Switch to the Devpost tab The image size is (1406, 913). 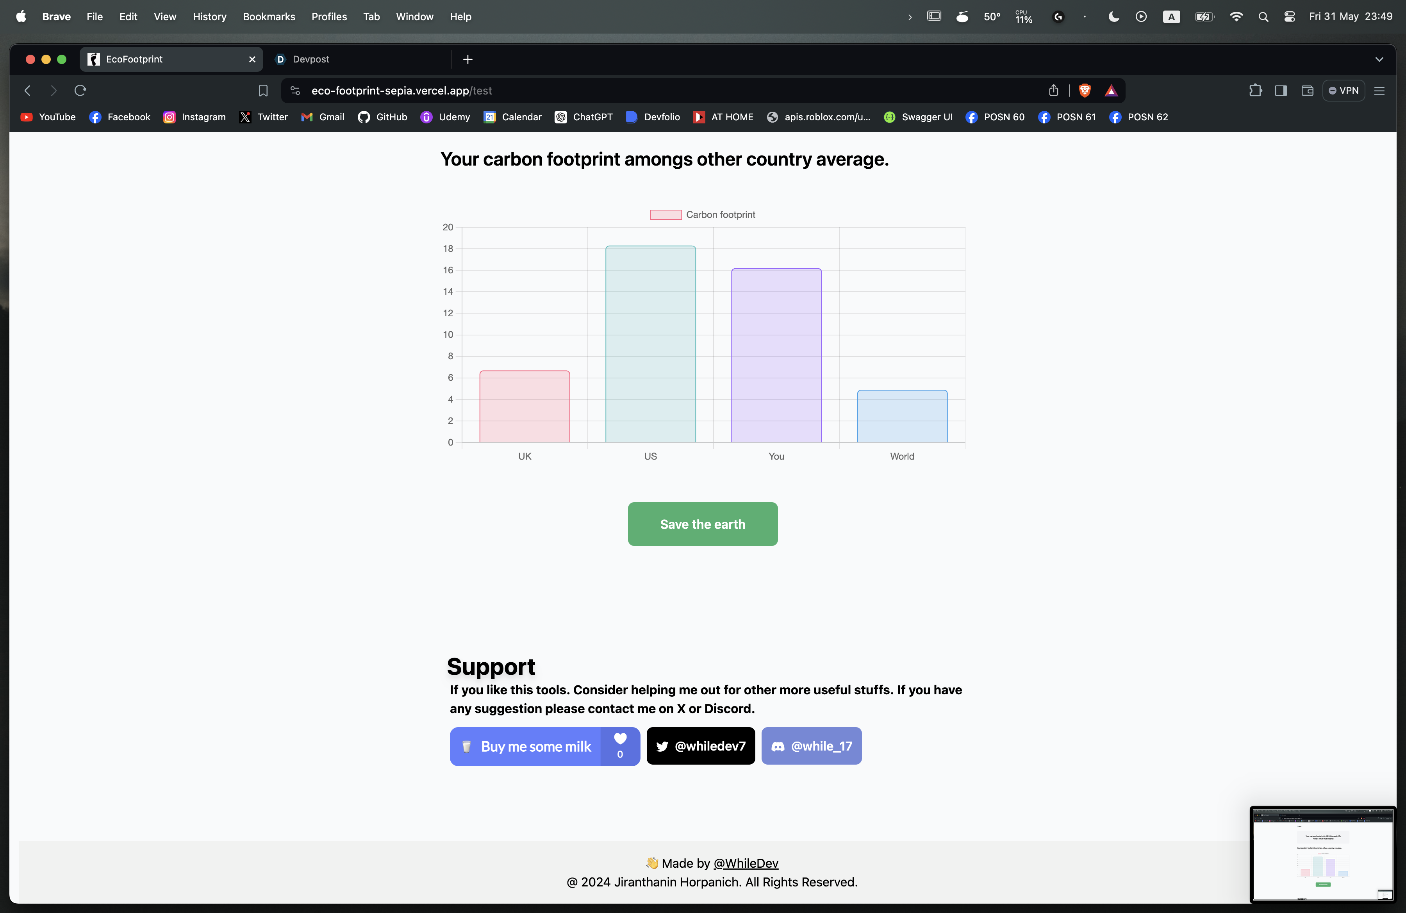[x=311, y=59]
